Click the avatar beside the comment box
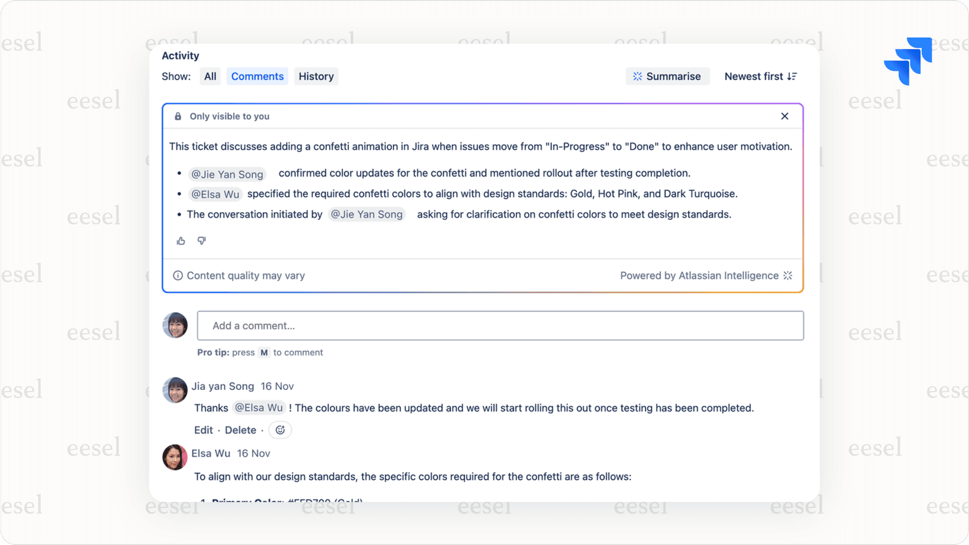The width and height of the screenshot is (969, 545). [x=175, y=325]
